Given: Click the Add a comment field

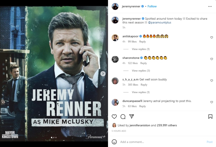Looking at the screenshot, I should (x=160, y=142).
